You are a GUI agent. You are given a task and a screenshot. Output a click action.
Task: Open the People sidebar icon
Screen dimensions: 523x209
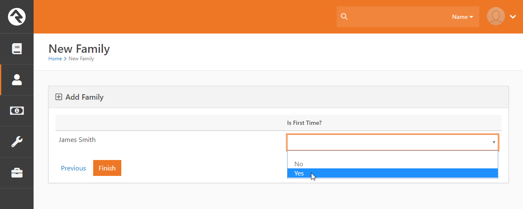[x=17, y=80]
